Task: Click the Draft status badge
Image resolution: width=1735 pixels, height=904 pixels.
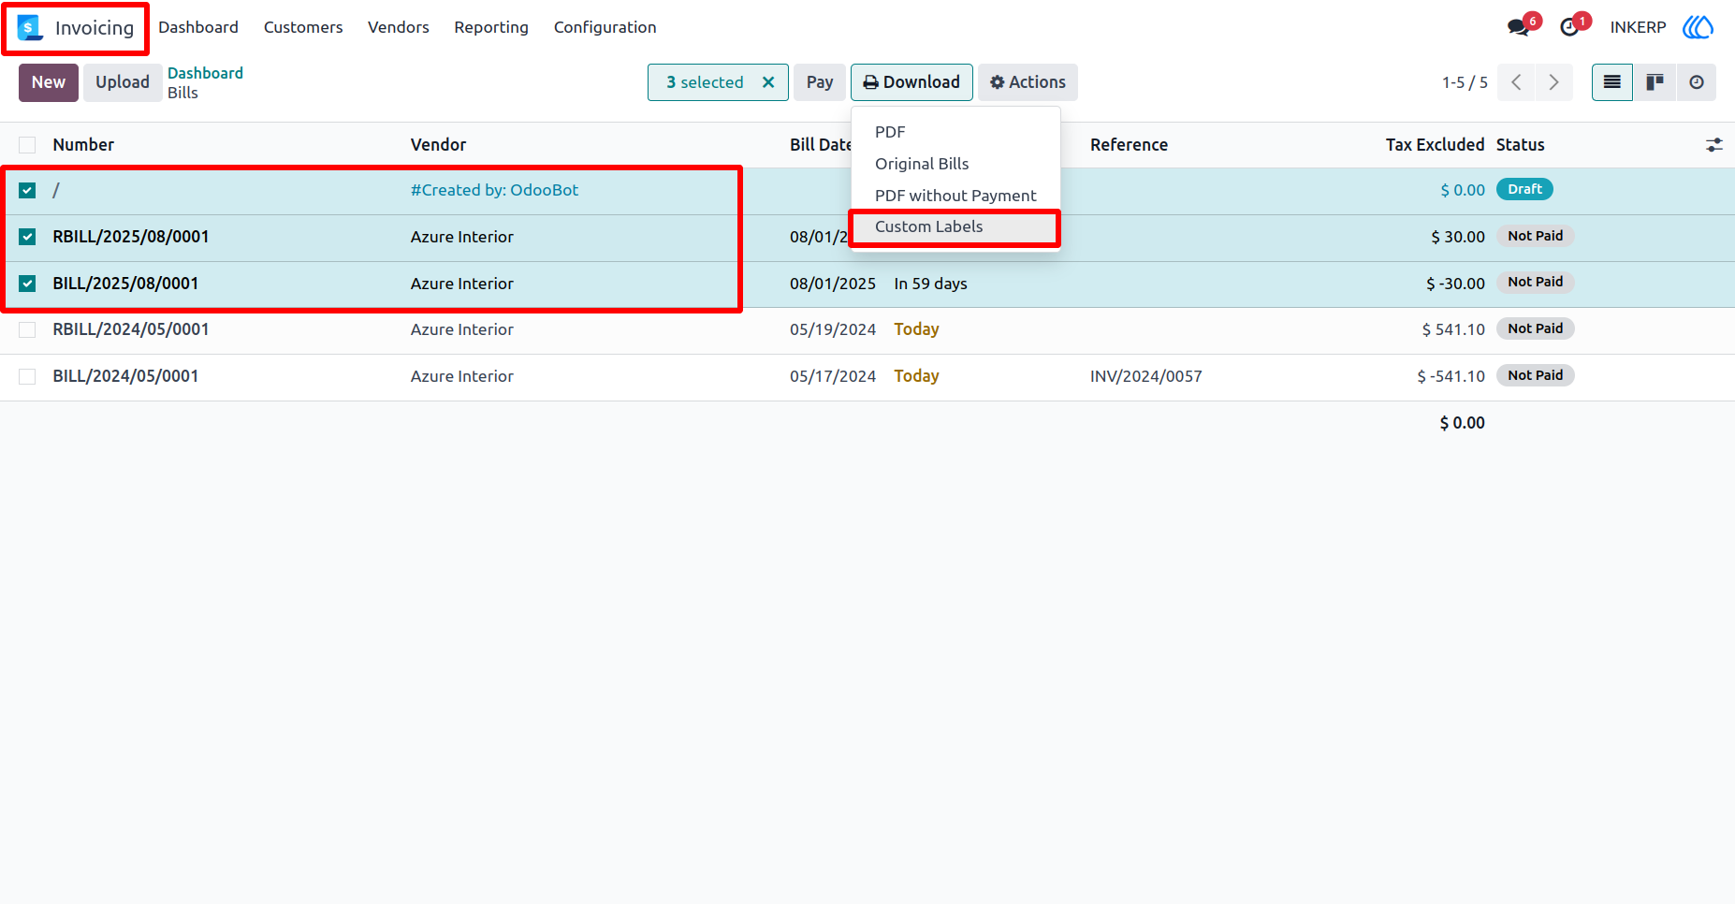Action: (x=1524, y=189)
